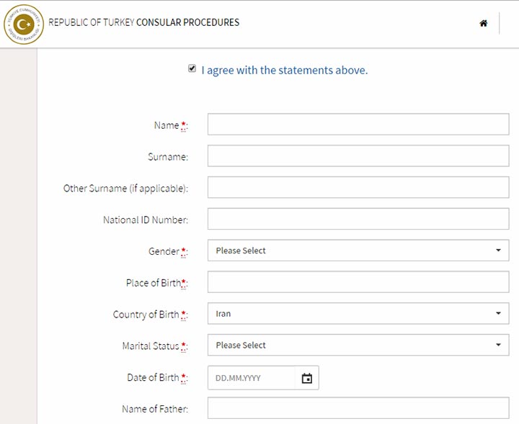Viewport: 519px width, 424px height.
Task: Open the Date of Birth calendar picker
Action: (x=307, y=378)
